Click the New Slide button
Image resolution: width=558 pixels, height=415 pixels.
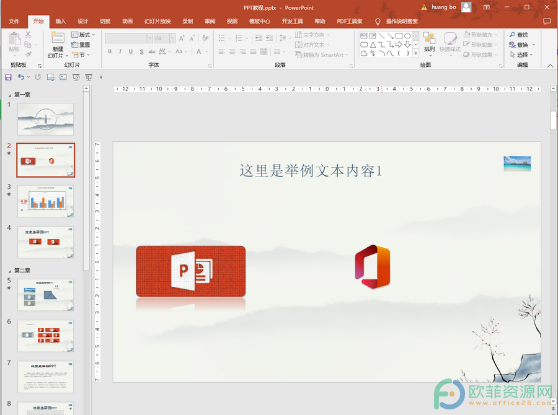click(58, 45)
